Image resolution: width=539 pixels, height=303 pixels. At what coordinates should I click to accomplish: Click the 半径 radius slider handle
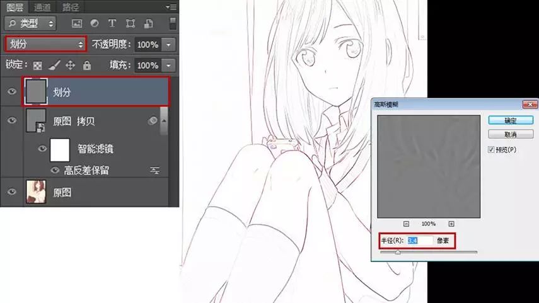point(398,252)
